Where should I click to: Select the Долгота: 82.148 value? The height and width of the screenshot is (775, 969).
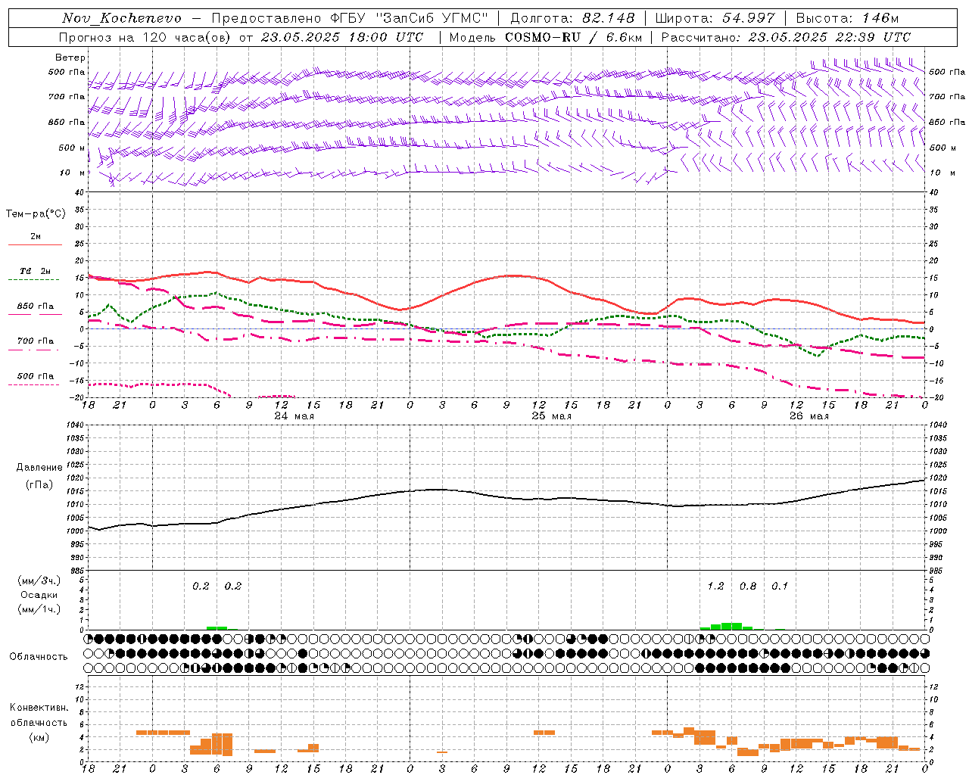click(572, 18)
